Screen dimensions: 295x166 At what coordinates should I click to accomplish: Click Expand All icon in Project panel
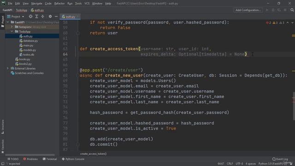point(36,17)
